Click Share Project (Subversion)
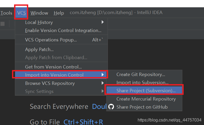The height and width of the screenshot is (125, 204). pos(146,91)
